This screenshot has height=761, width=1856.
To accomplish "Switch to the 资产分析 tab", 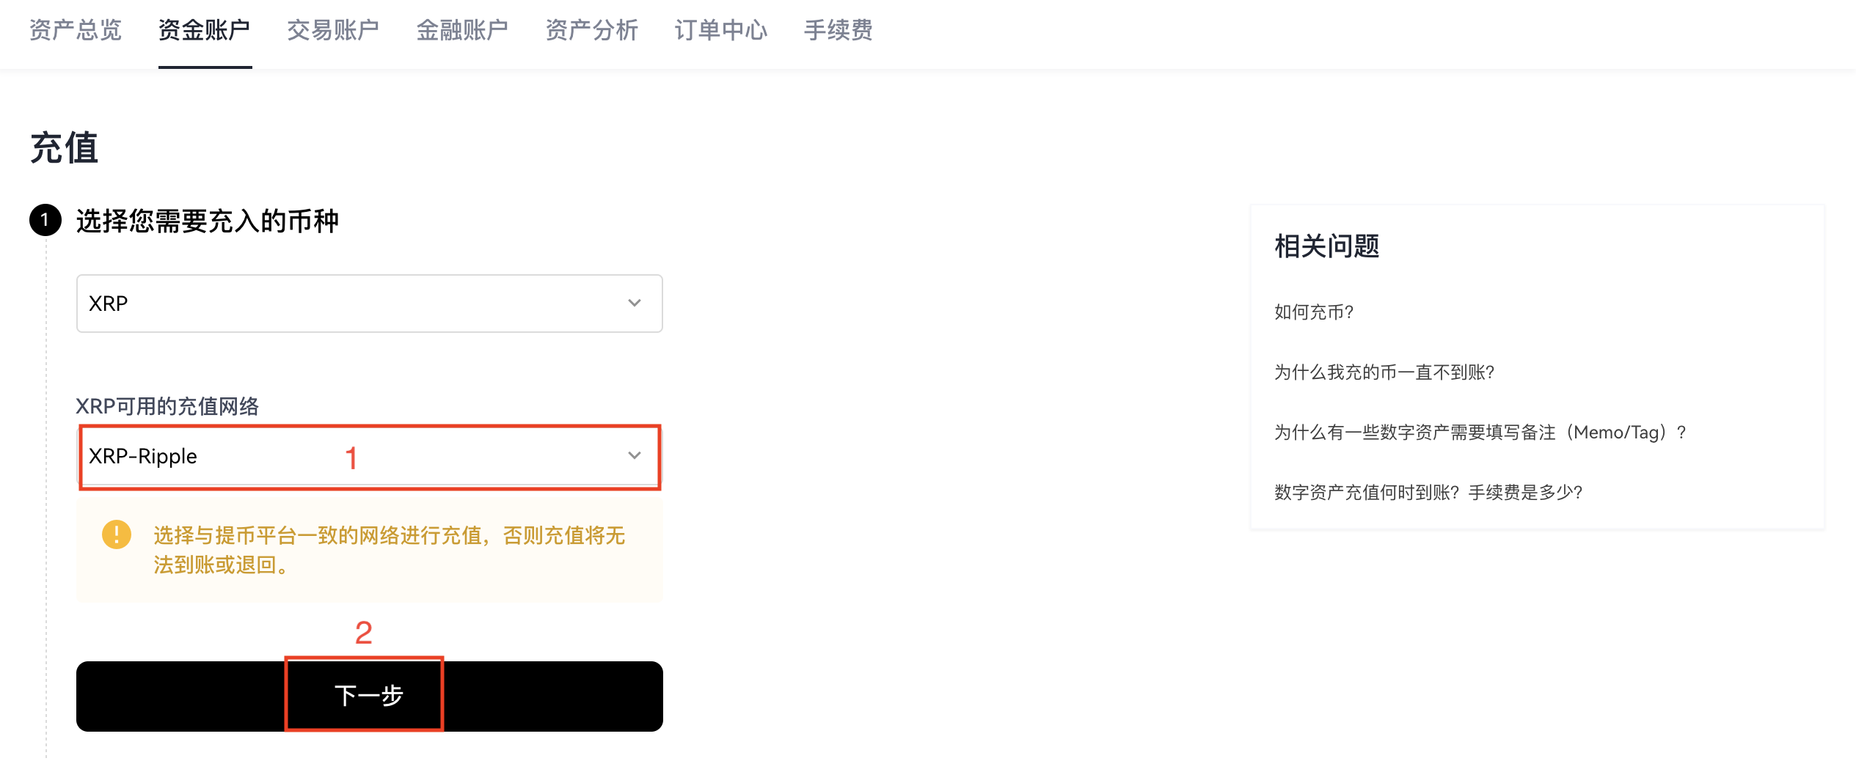I will coord(591,30).
